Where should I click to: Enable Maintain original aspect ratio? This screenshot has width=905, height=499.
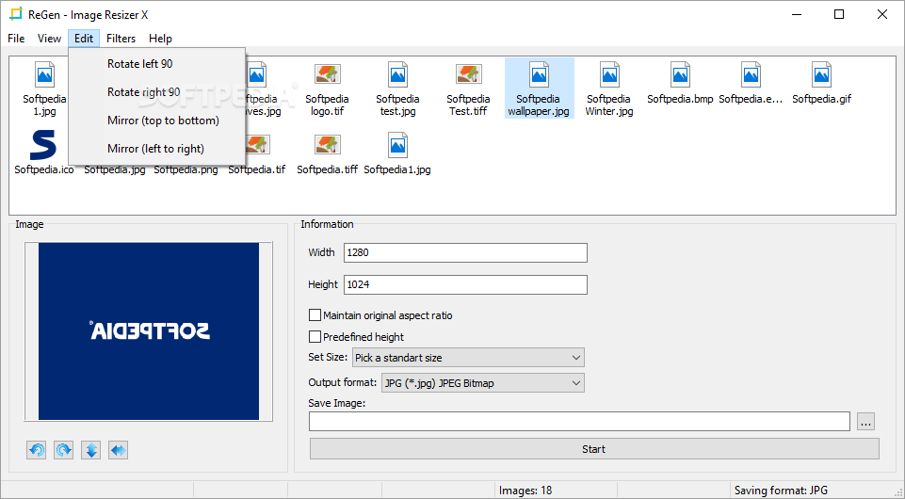click(x=315, y=315)
